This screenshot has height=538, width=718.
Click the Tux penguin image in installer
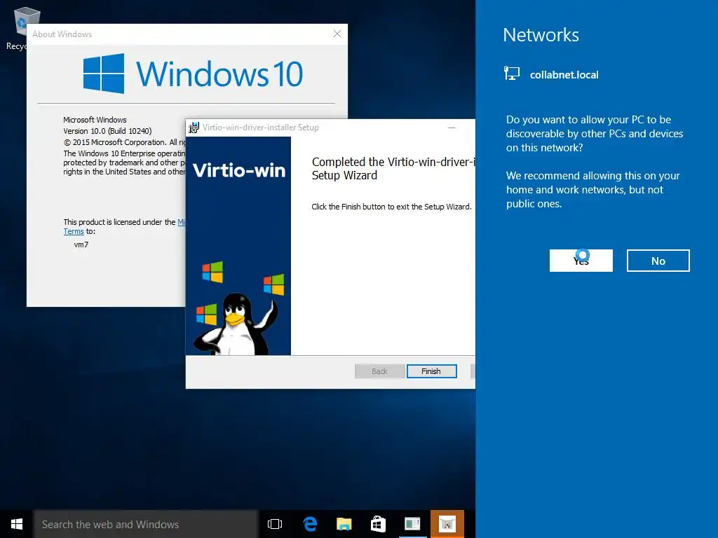pos(236,324)
